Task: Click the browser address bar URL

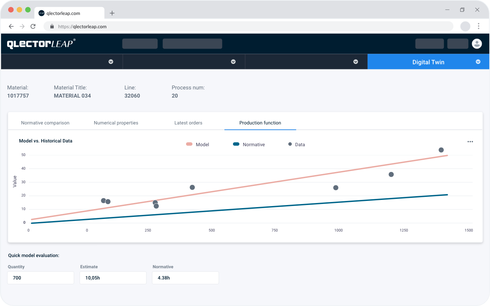Action: [82, 27]
